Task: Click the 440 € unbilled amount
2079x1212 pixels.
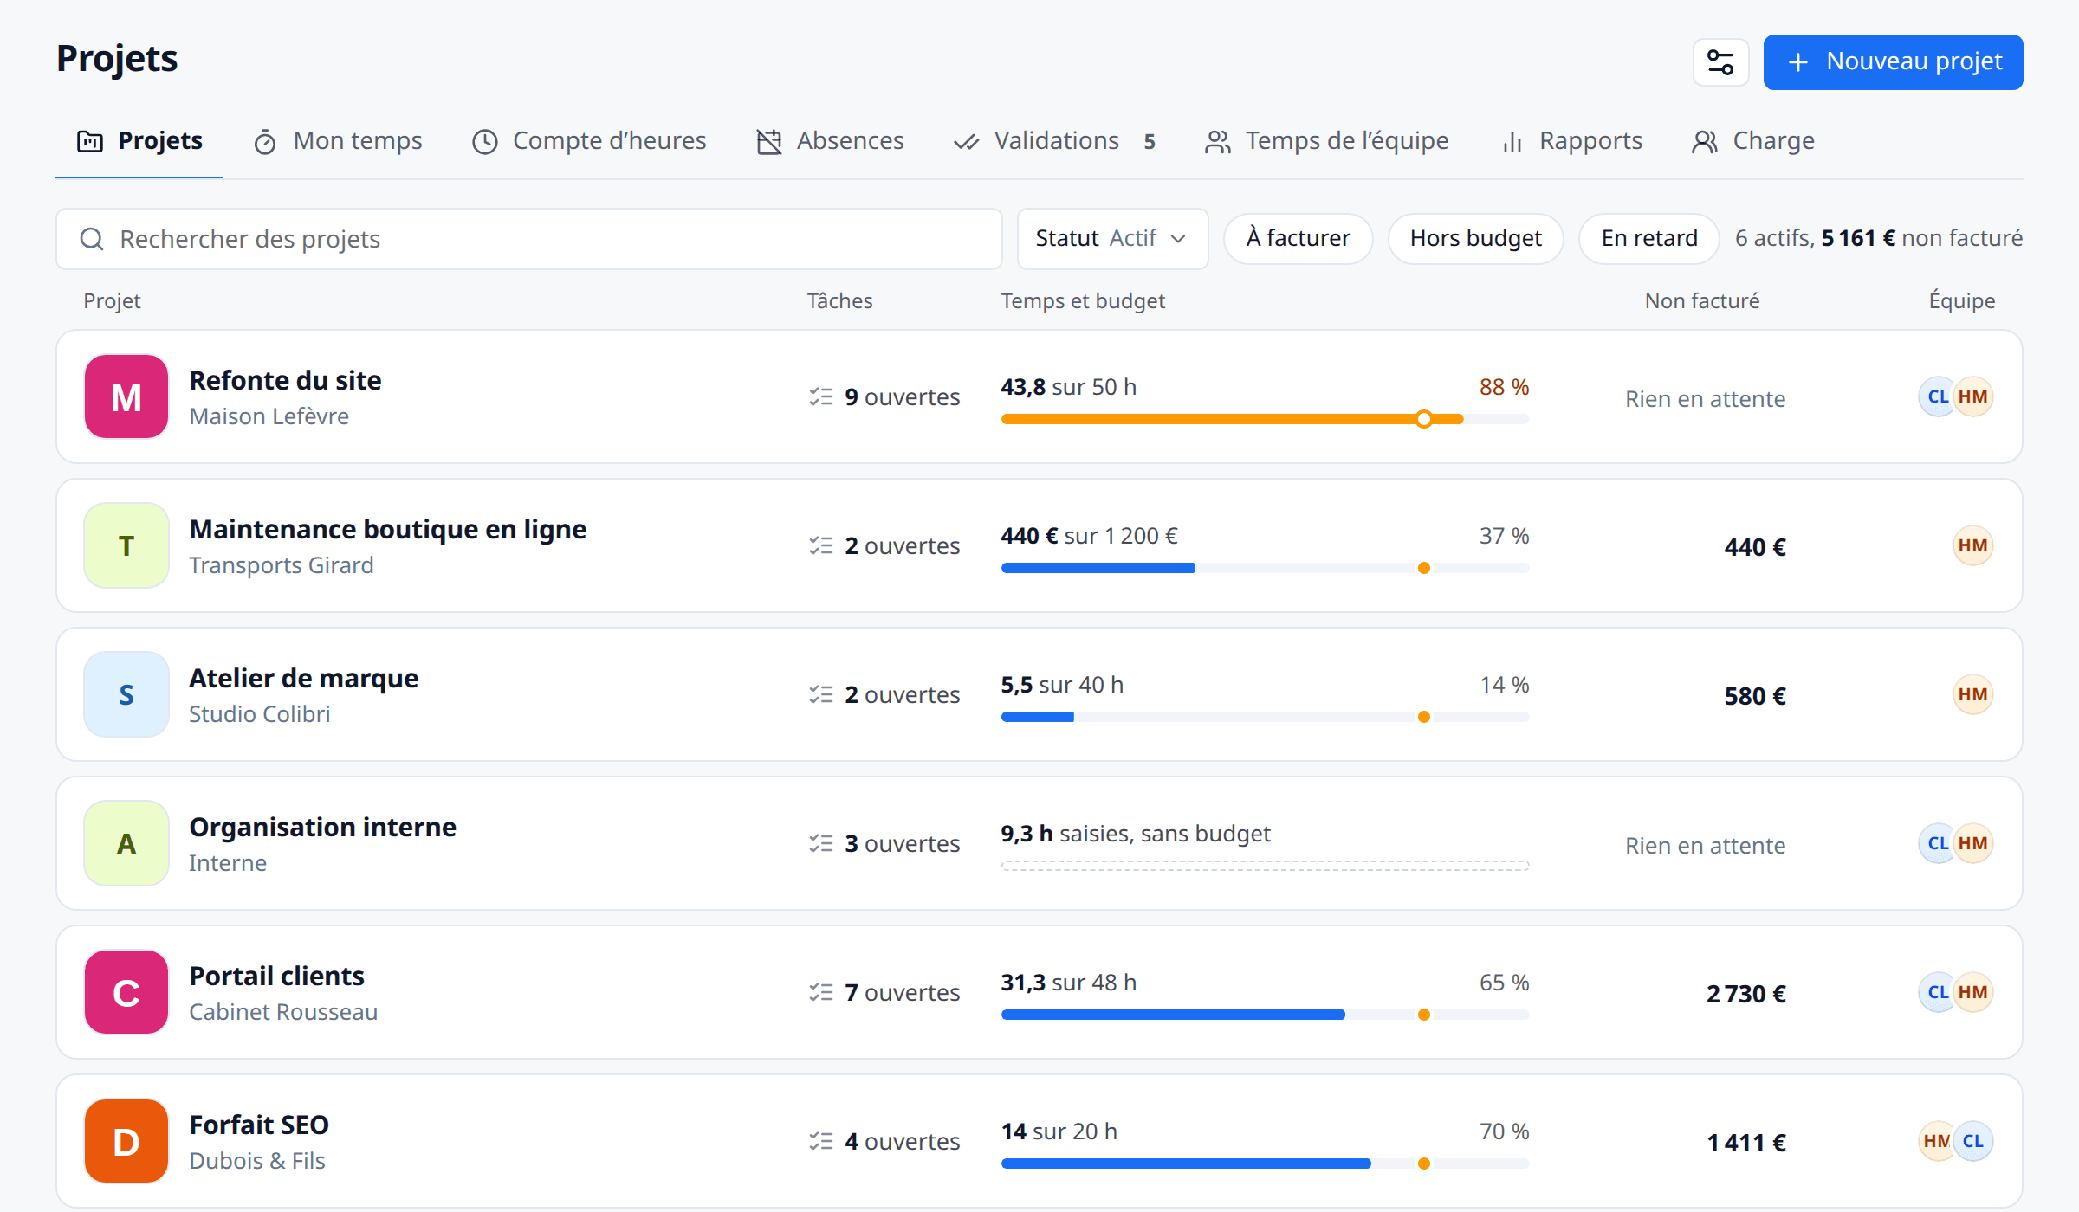Action: coord(1755,547)
